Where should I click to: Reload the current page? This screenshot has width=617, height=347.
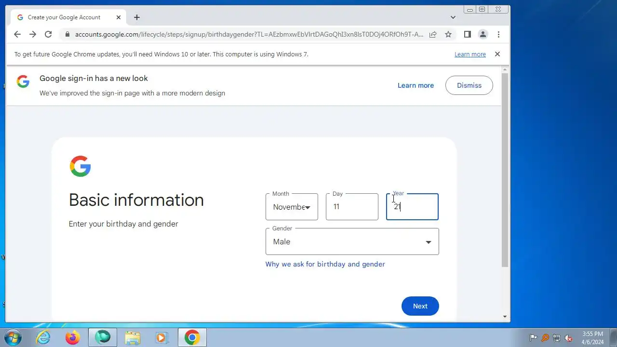point(48,34)
